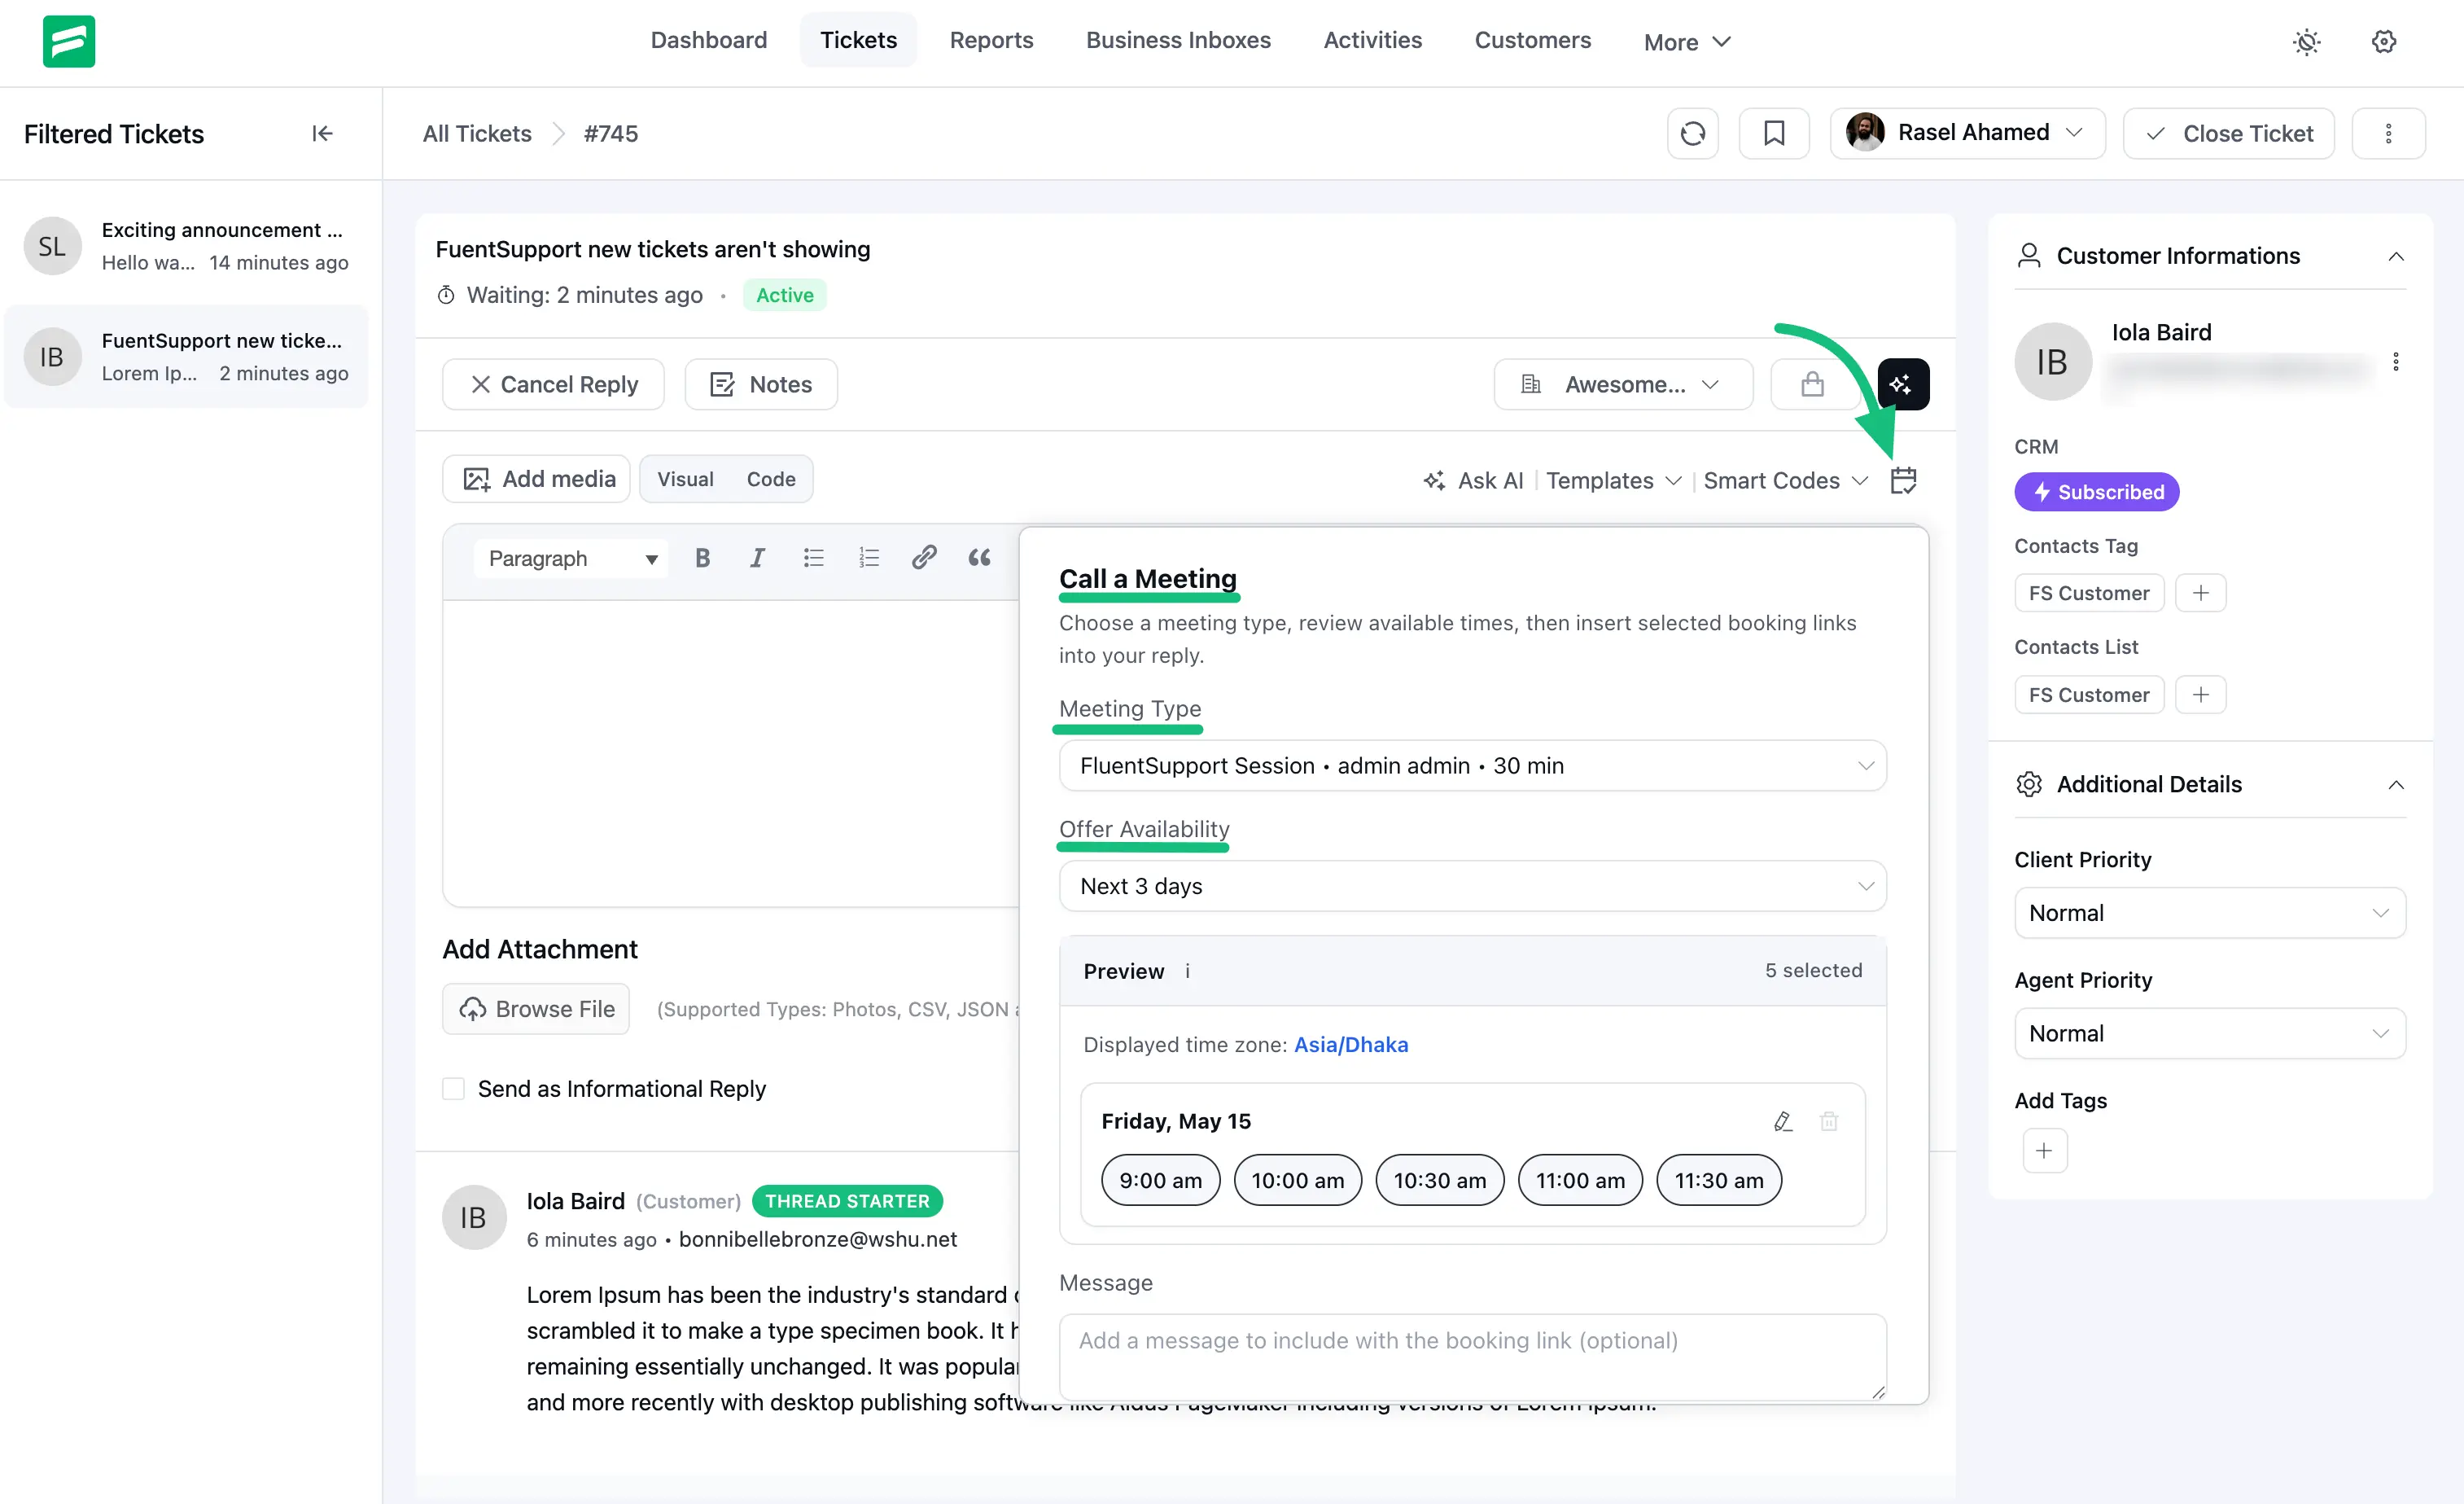This screenshot has height=1504, width=2464.
Task: Open the Paragraph format dropdown
Action: pyautogui.click(x=571, y=559)
